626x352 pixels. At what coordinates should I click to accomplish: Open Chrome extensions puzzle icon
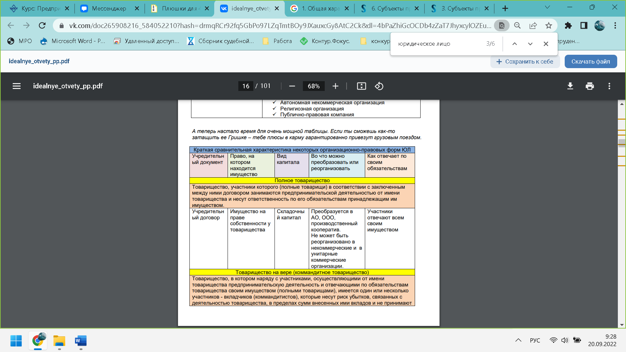[x=568, y=25]
